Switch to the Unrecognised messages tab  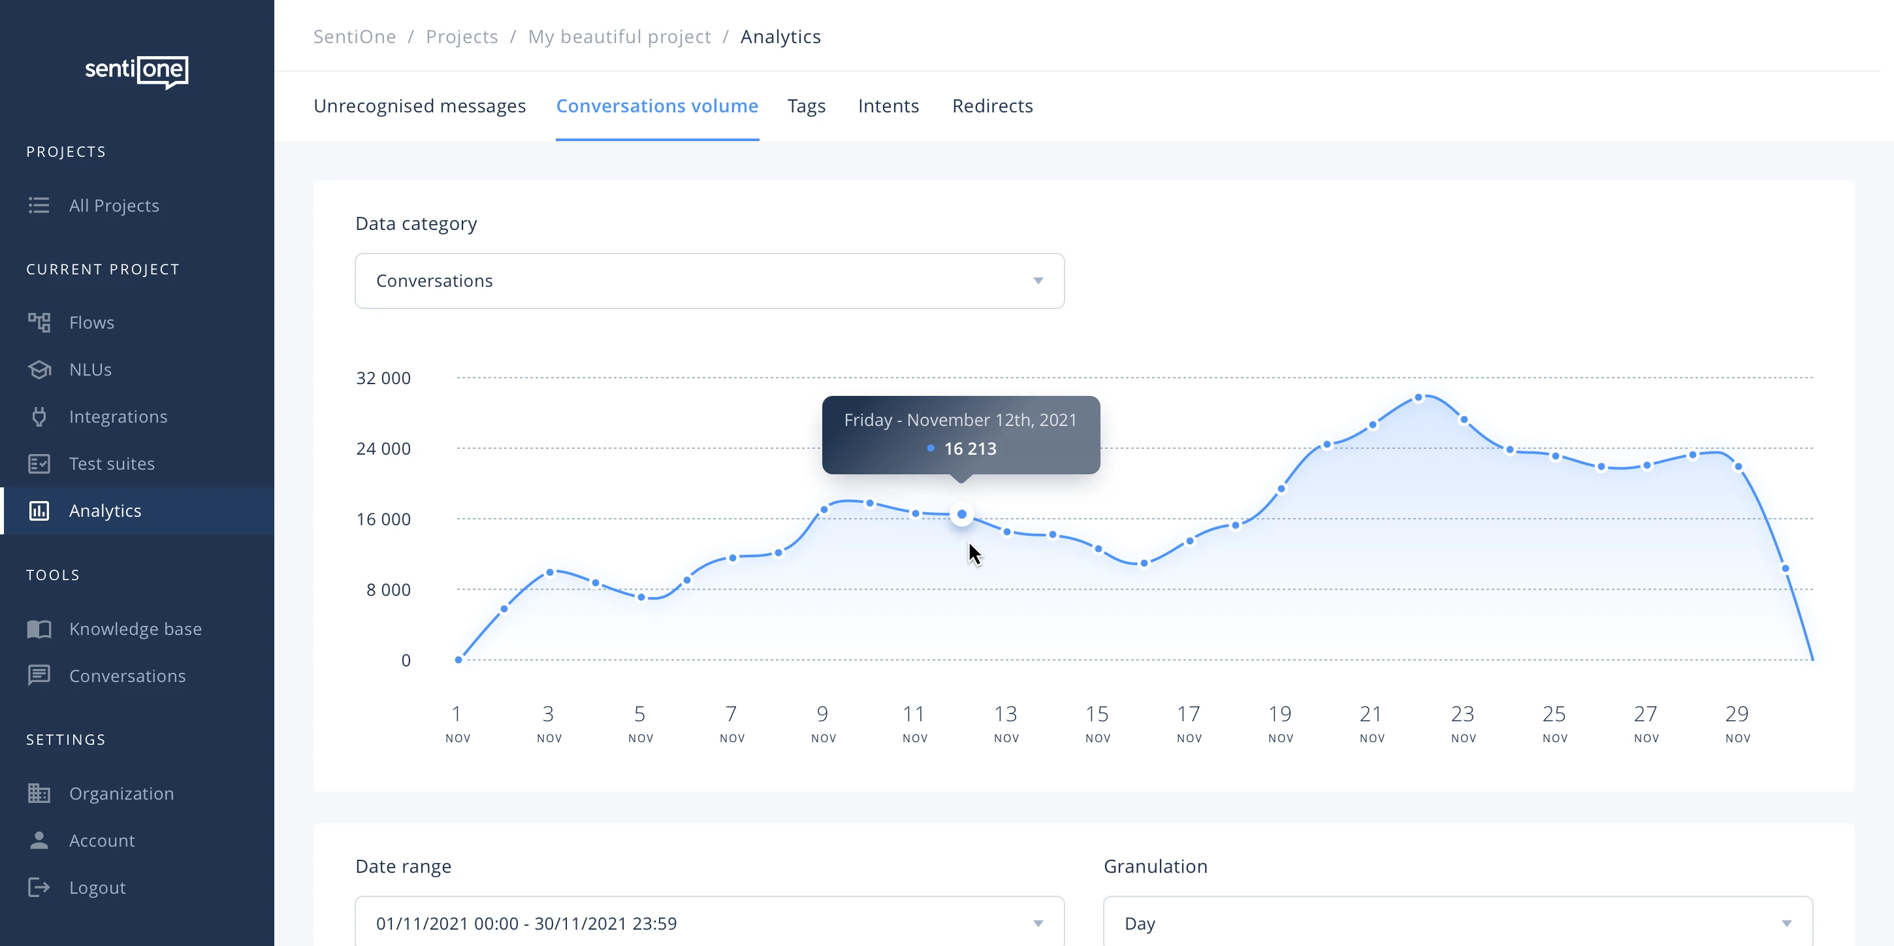(x=419, y=106)
